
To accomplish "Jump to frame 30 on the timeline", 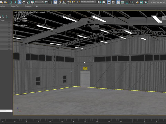I will (50, 122).
